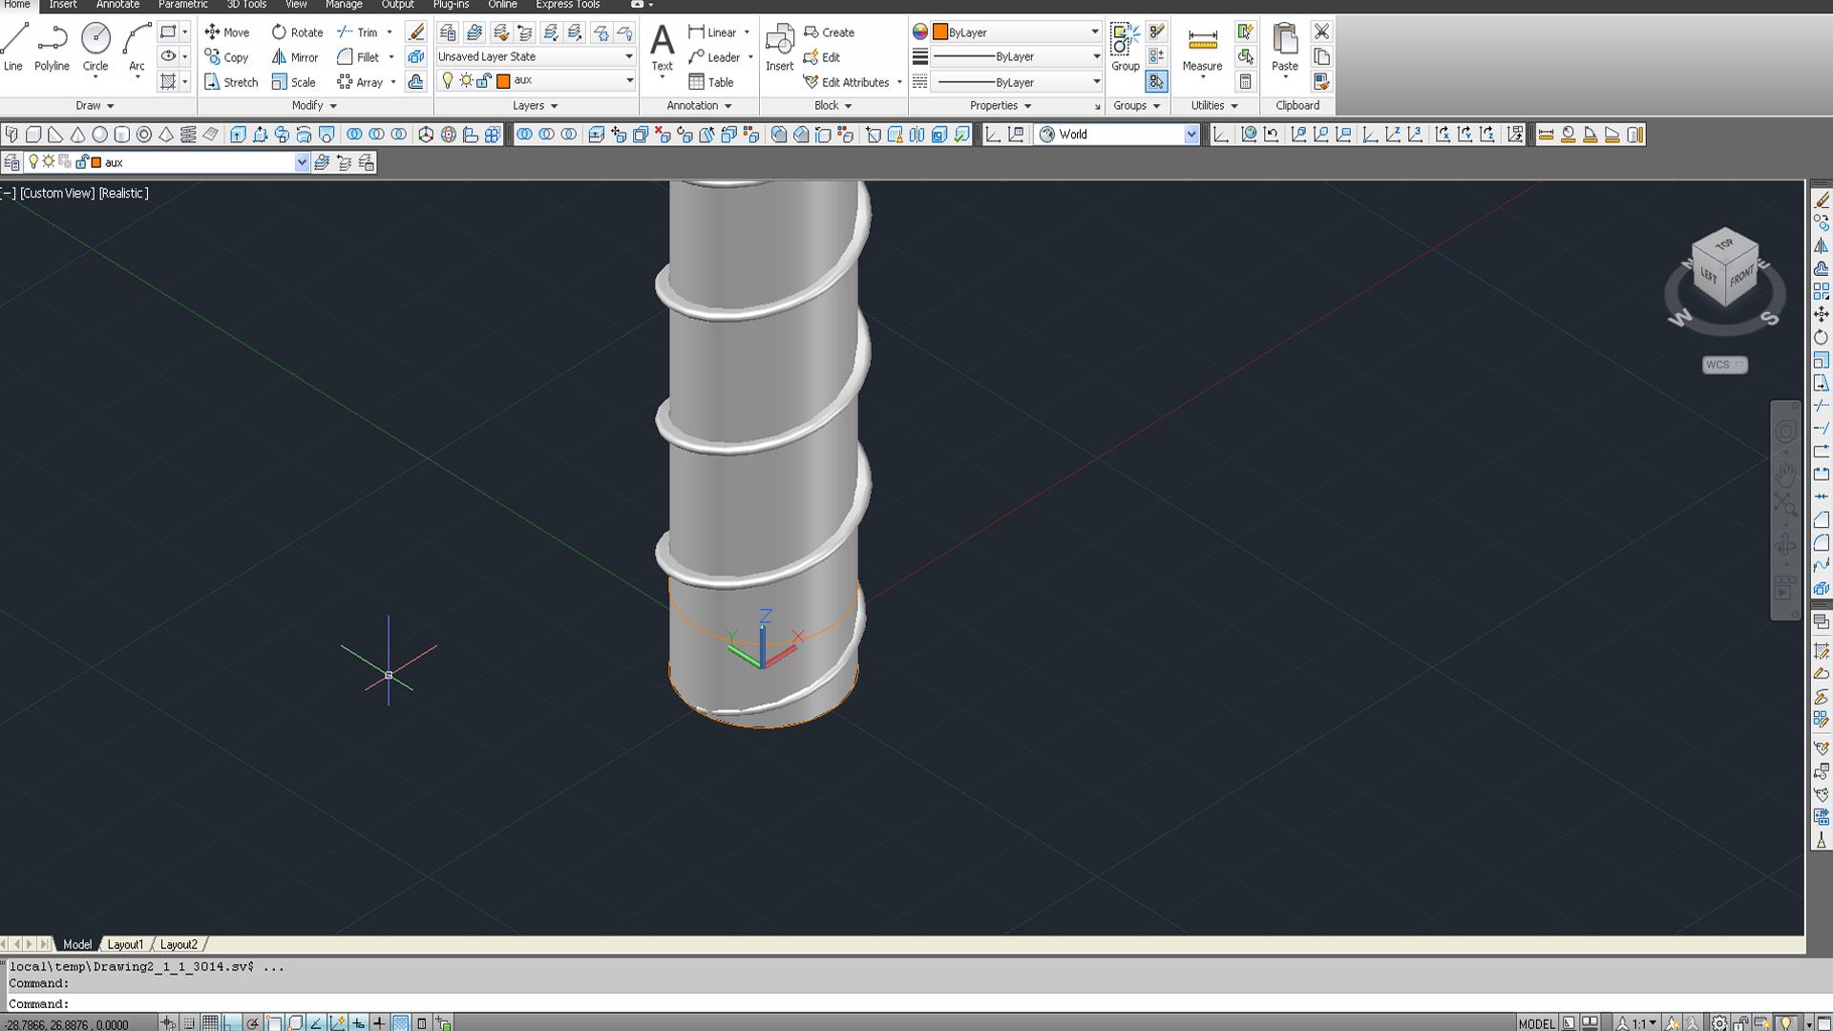
Task: Toggle Snap mode in status bar
Action: coord(189,1023)
